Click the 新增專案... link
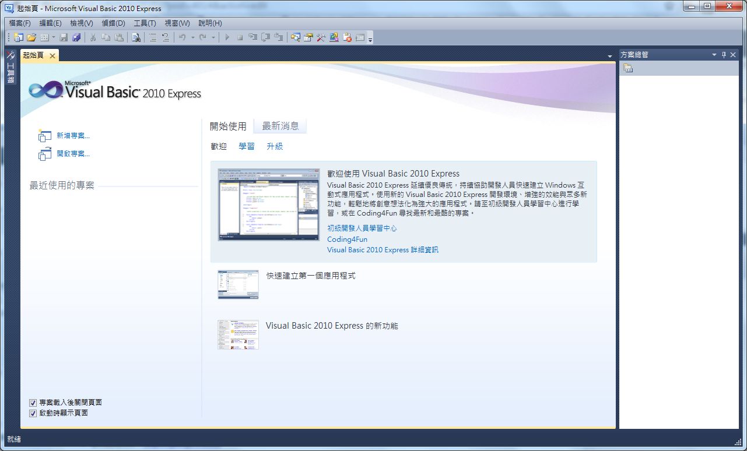The height and width of the screenshot is (451, 747). pos(73,136)
